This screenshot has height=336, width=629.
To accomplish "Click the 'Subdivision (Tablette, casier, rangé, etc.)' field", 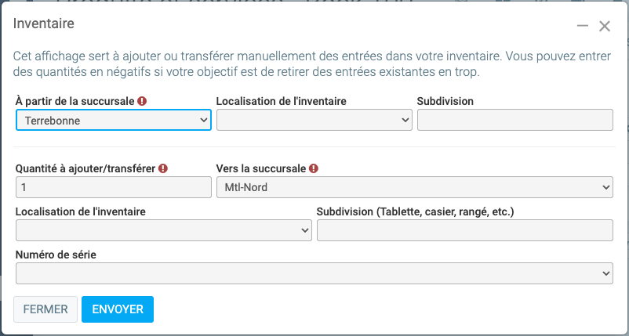I will pyautogui.click(x=464, y=230).
